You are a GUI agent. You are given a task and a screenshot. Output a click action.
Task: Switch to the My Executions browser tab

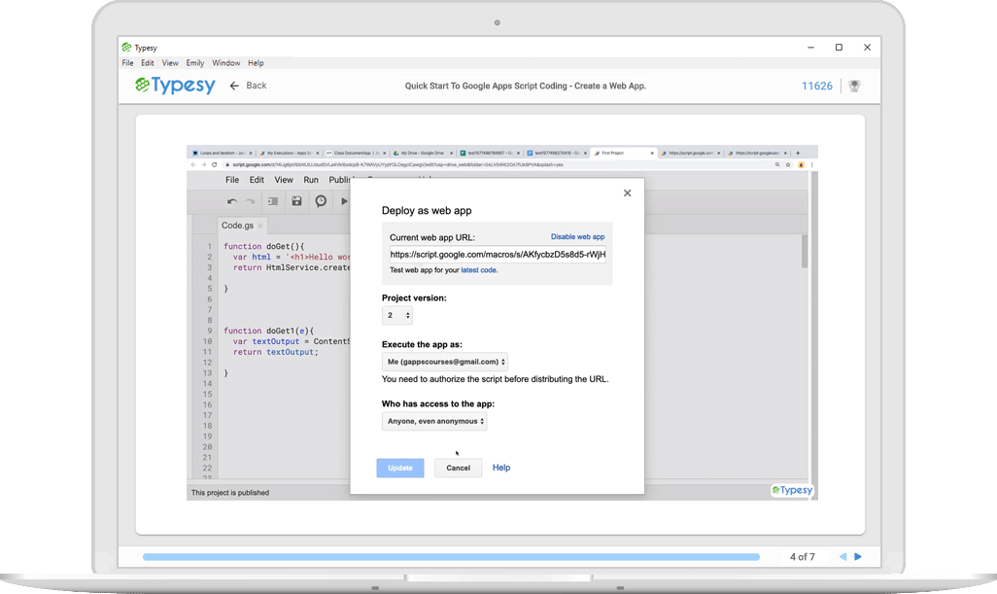click(289, 153)
